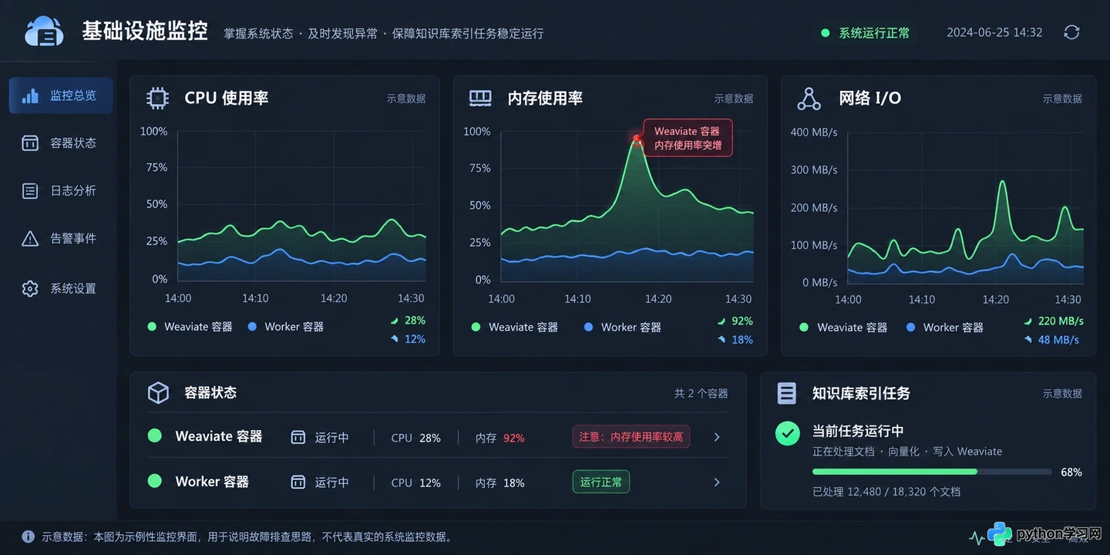Click the red memory spike marker dot

click(x=637, y=139)
